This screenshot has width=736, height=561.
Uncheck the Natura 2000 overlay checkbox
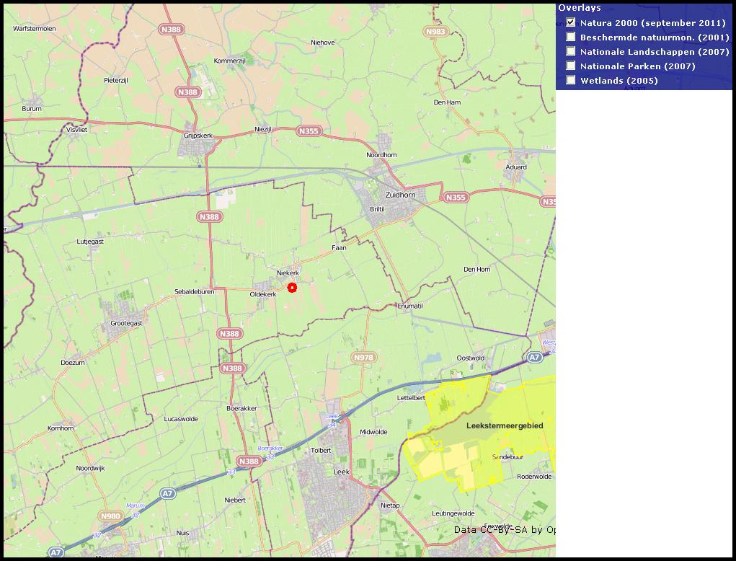tap(571, 22)
